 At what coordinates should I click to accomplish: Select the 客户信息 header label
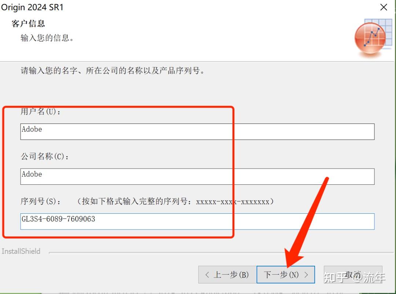(28, 23)
